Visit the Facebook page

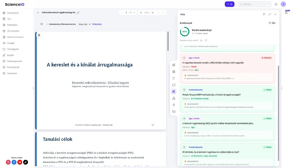(14, 162)
